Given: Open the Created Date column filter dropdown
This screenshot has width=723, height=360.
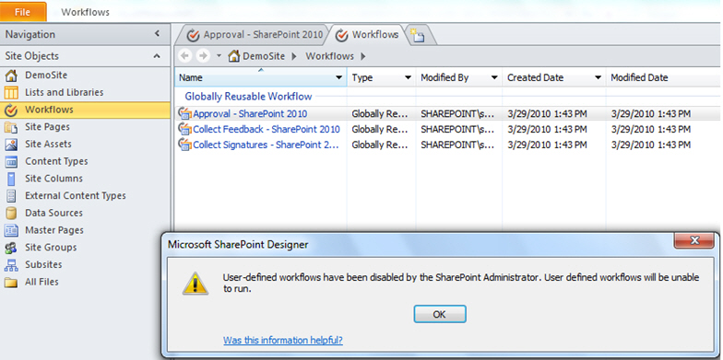Looking at the screenshot, I should click(x=598, y=77).
